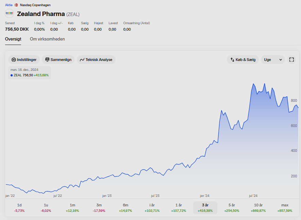The width and height of the screenshot is (301, 220).
Task: Click the man. 16. dec., 2024 date
Action: (x=24, y=69)
